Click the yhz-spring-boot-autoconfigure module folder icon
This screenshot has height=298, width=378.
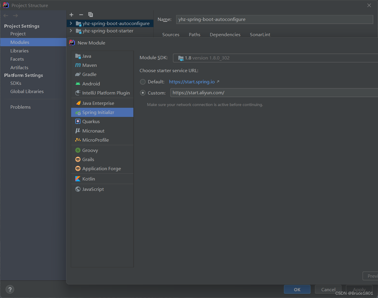(78, 24)
